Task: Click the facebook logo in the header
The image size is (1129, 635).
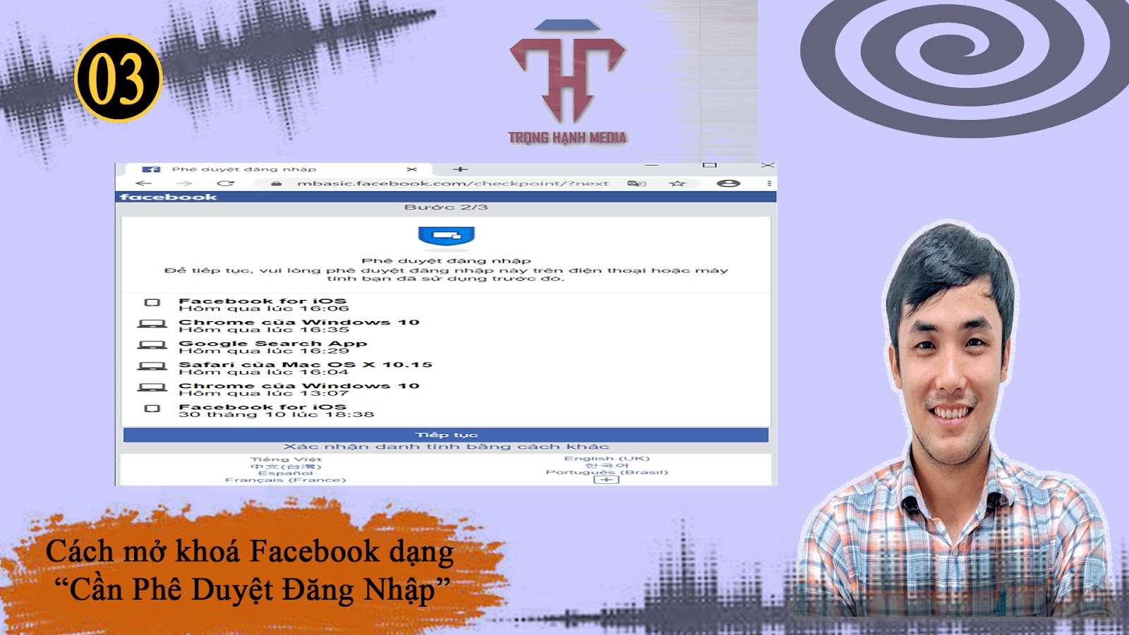Action: (x=169, y=197)
